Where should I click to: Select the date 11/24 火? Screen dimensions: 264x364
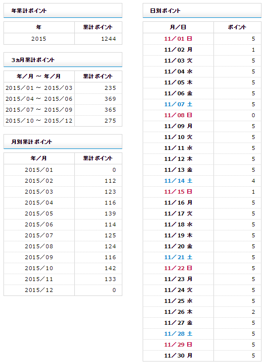click(x=178, y=290)
